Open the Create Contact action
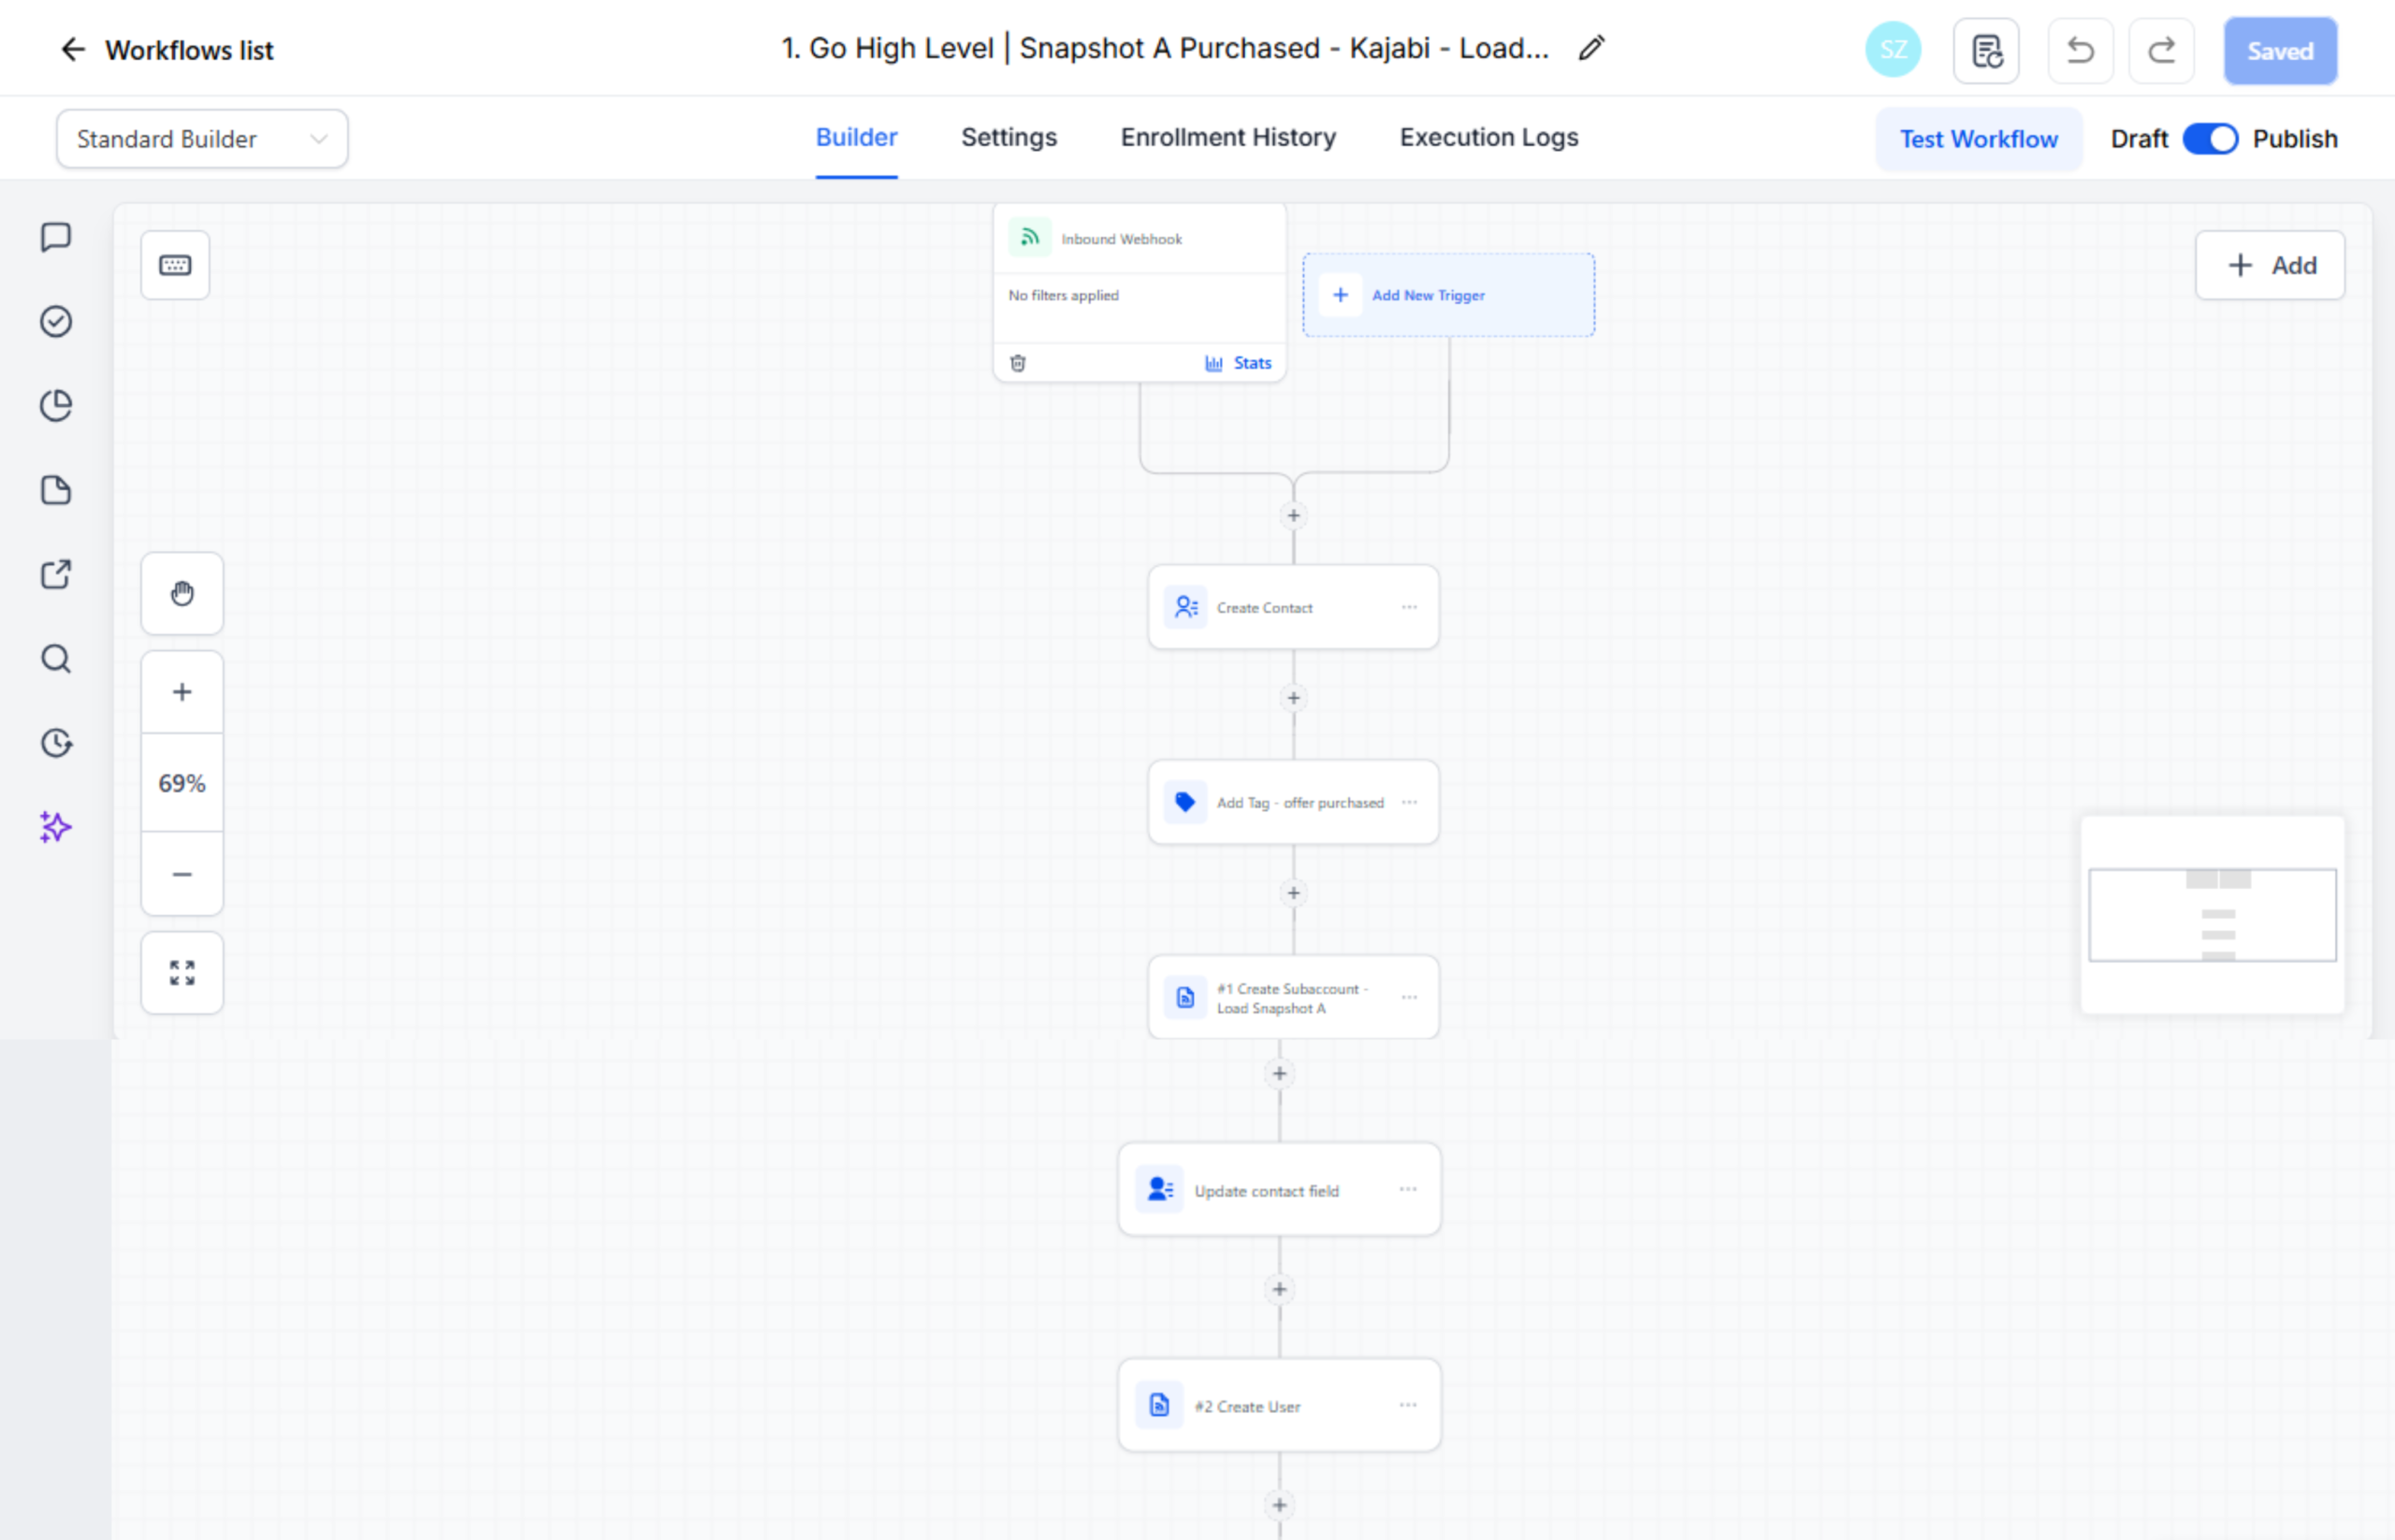 (x=1293, y=607)
